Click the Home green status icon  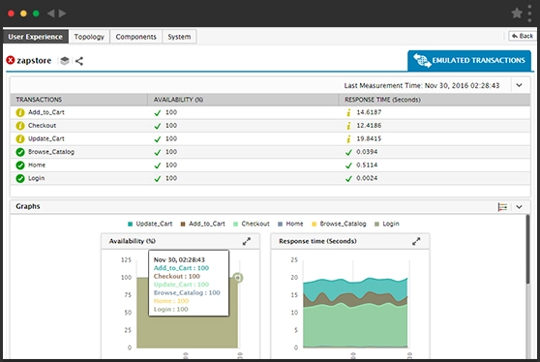coord(20,166)
